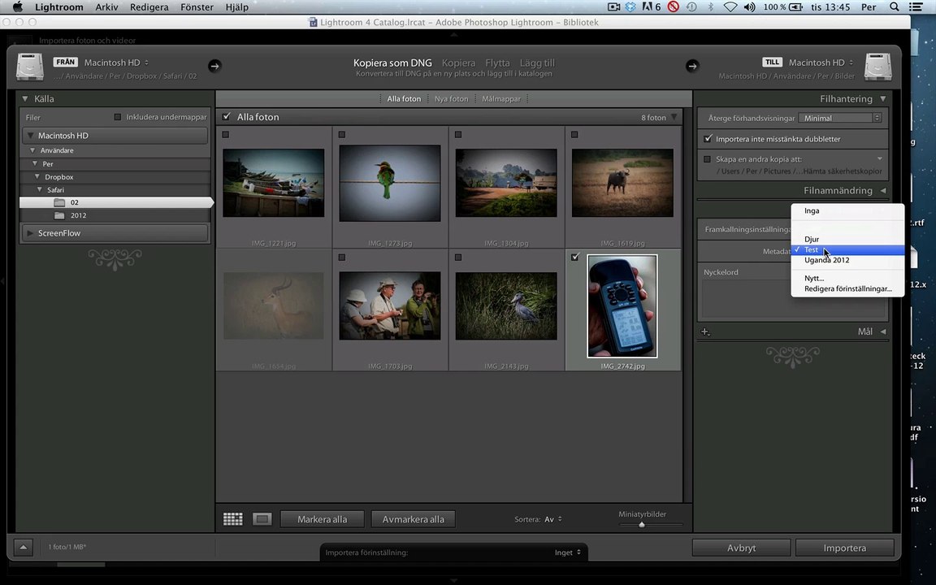The image size is (936, 585).
Task: Switch to the Nya foton tab
Action: (451, 98)
